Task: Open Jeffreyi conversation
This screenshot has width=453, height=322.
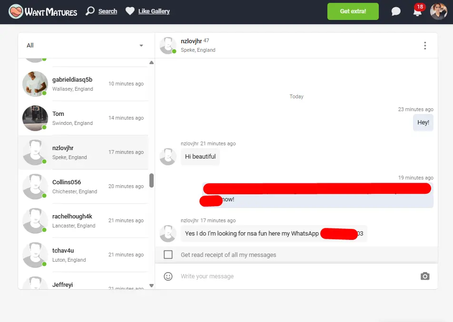Action: [x=83, y=281]
